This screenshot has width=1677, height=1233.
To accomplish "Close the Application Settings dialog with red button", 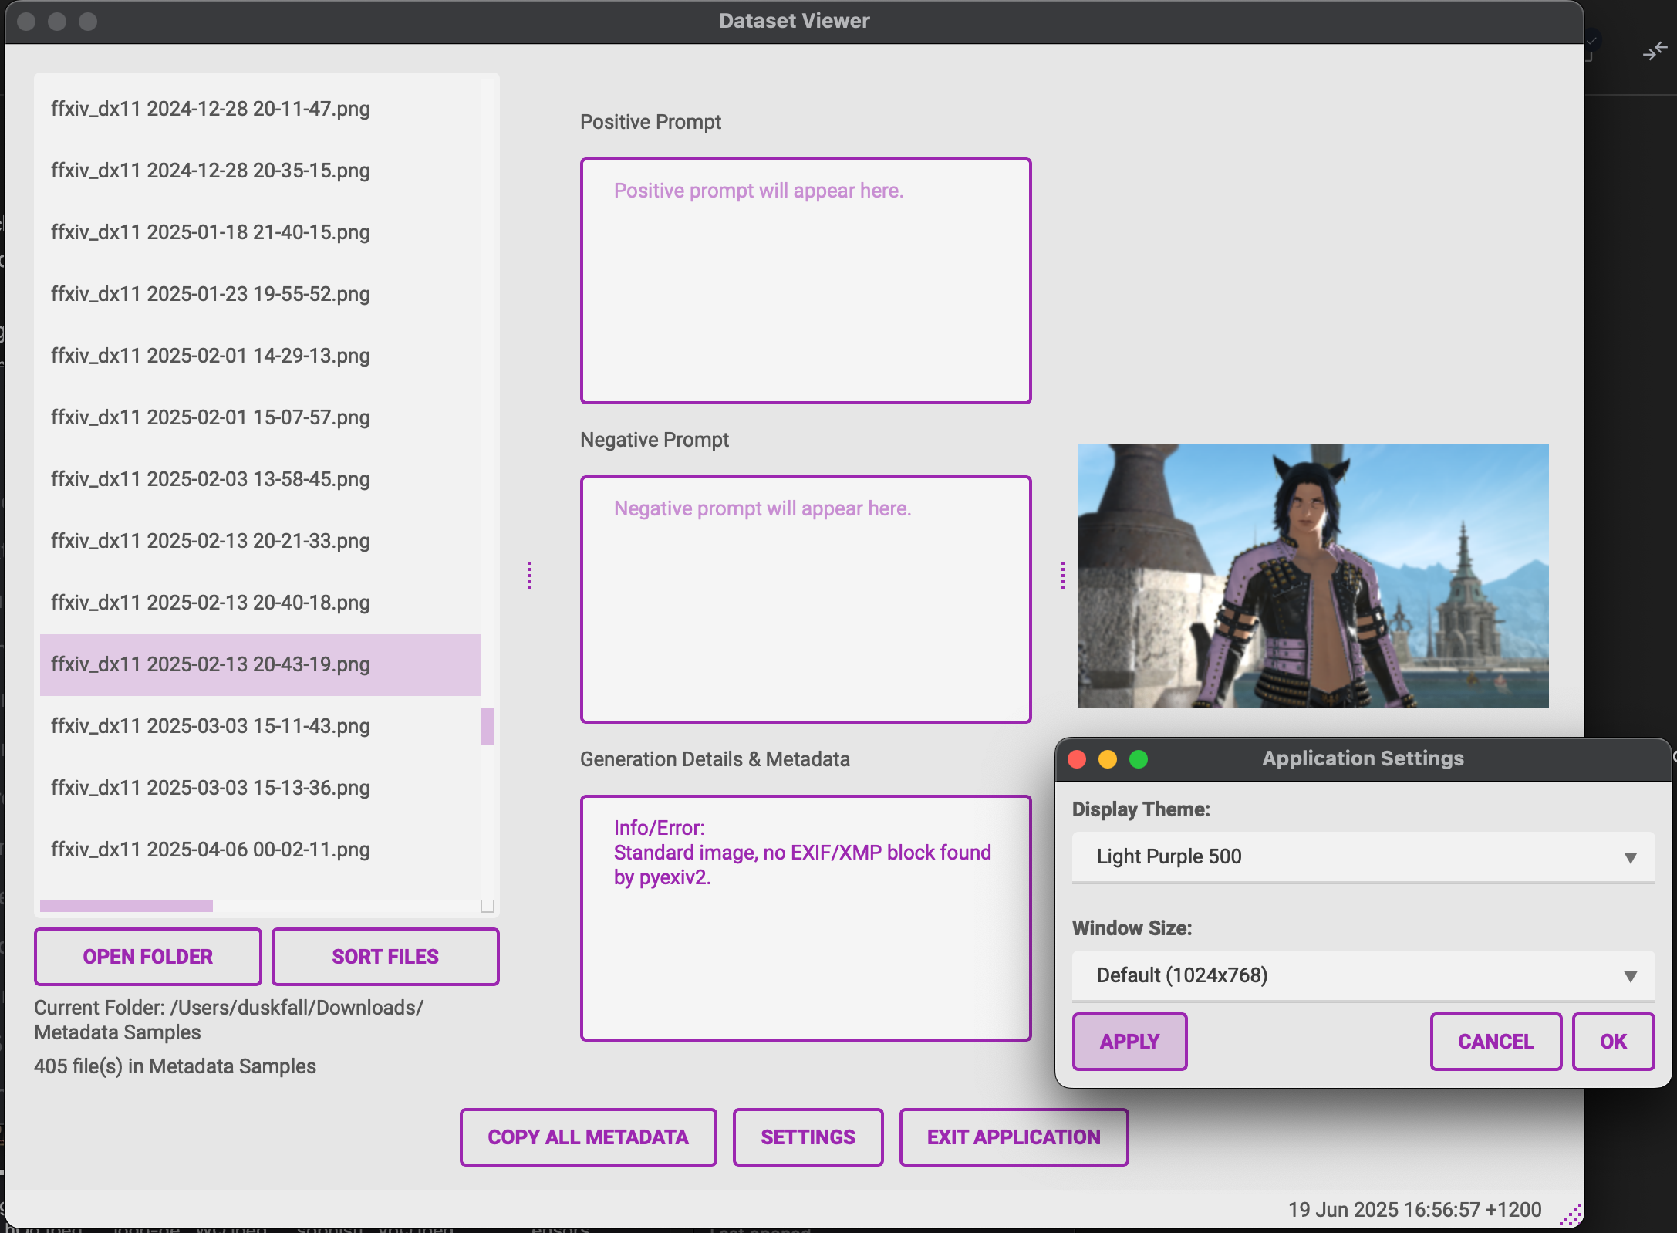I will click(x=1077, y=759).
